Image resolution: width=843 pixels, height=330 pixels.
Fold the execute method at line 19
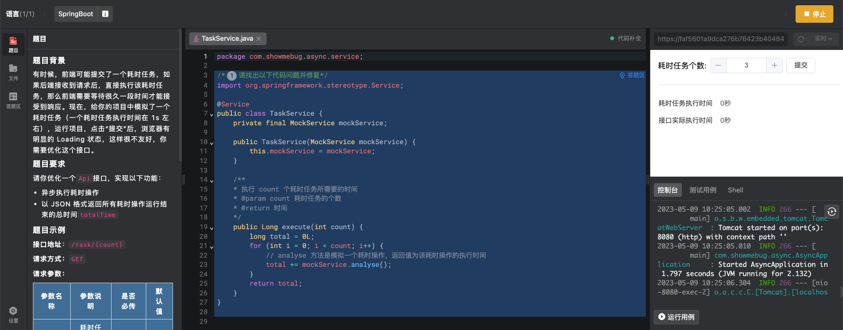click(212, 228)
